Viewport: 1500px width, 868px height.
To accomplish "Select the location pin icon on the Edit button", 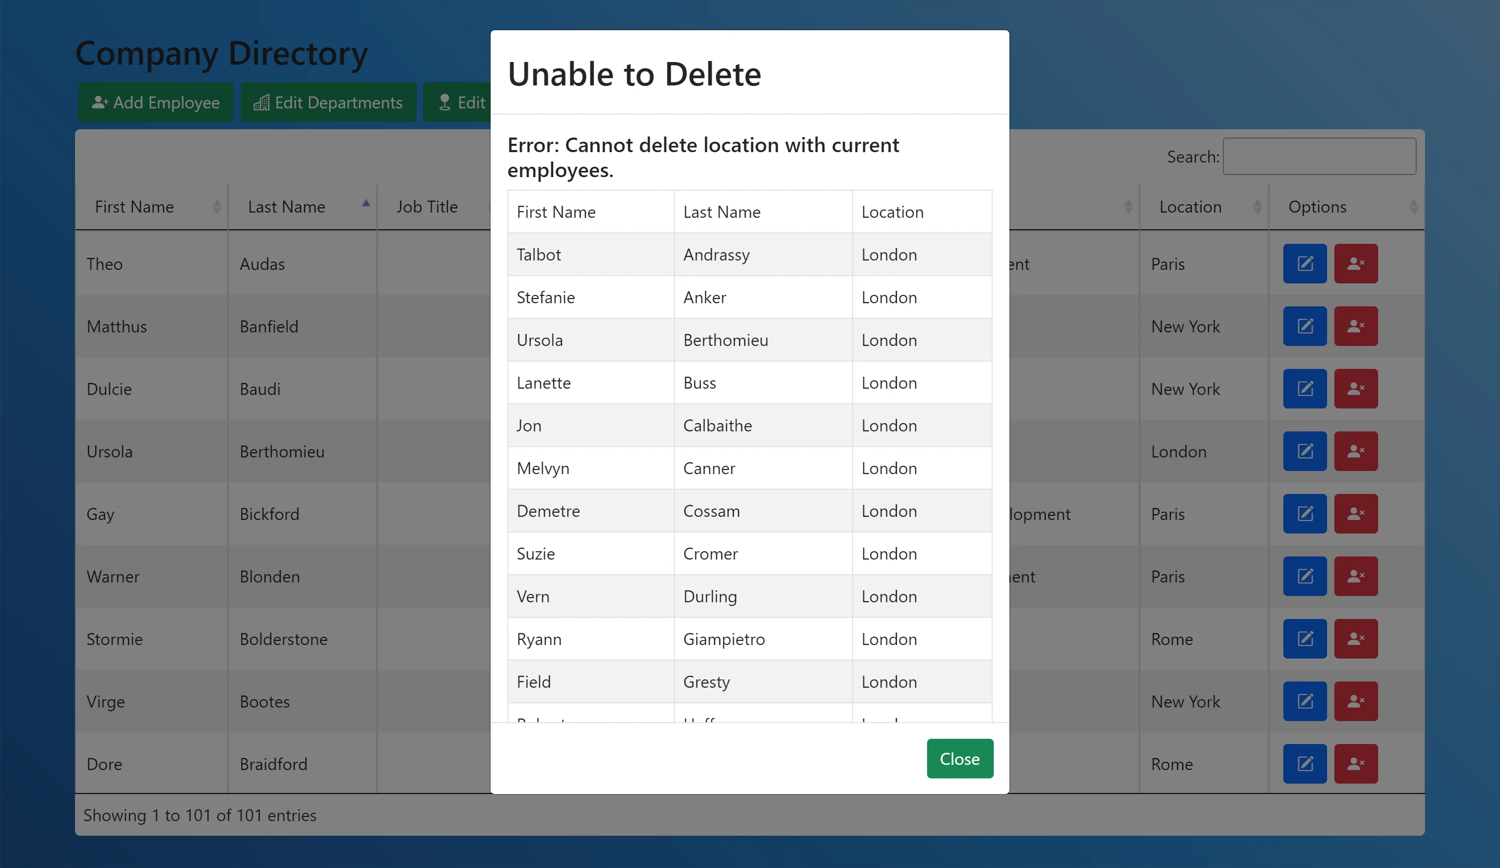I will pos(444,102).
